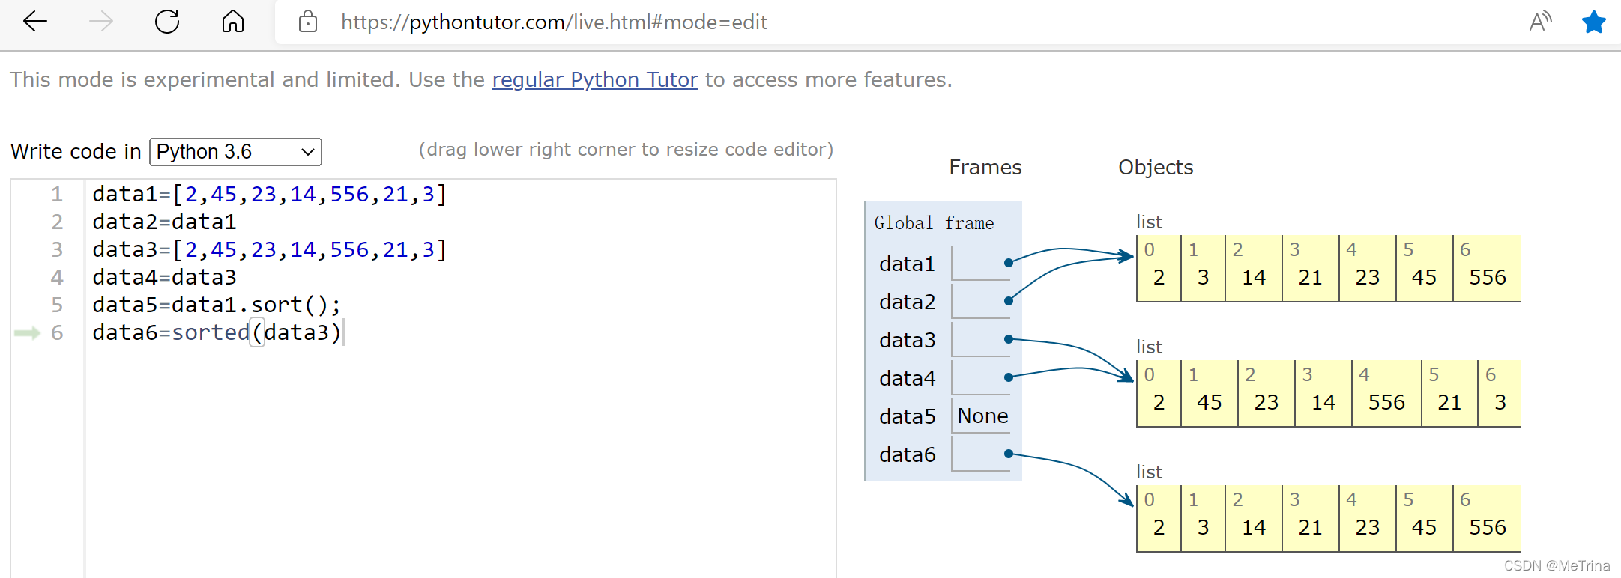The image size is (1621, 578).
Task: View site info via the lock icon
Action: (307, 22)
